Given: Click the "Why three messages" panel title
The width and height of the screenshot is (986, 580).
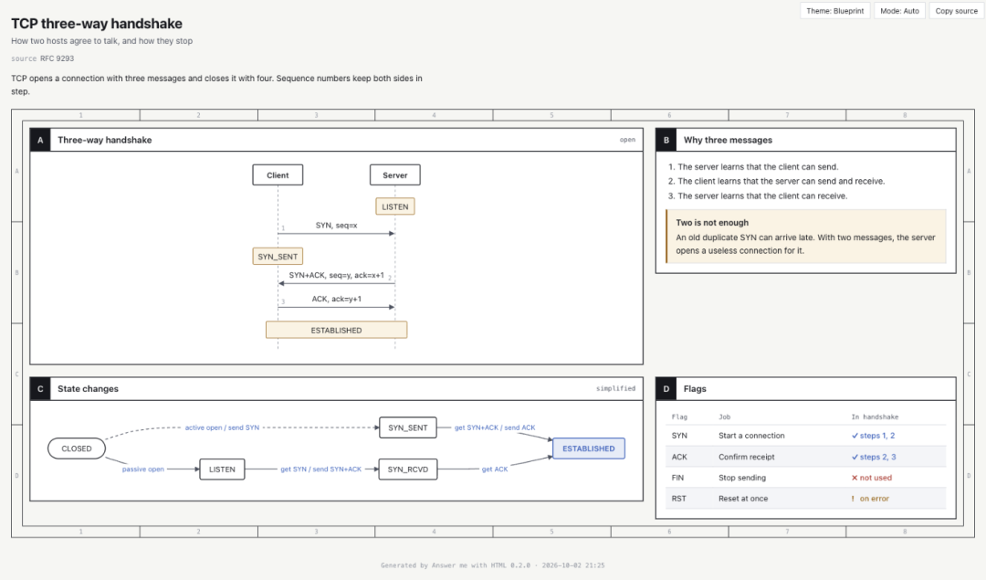Looking at the screenshot, I should [x=728, y=140].
